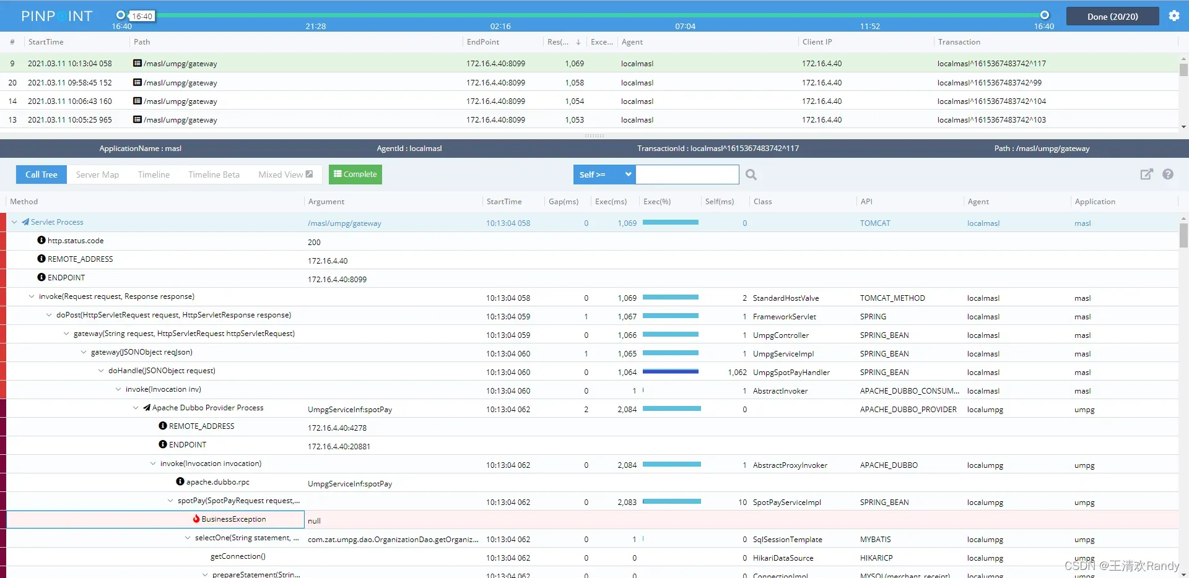
Task: Click the search magnifier icon
Action: tap(751, 175)
